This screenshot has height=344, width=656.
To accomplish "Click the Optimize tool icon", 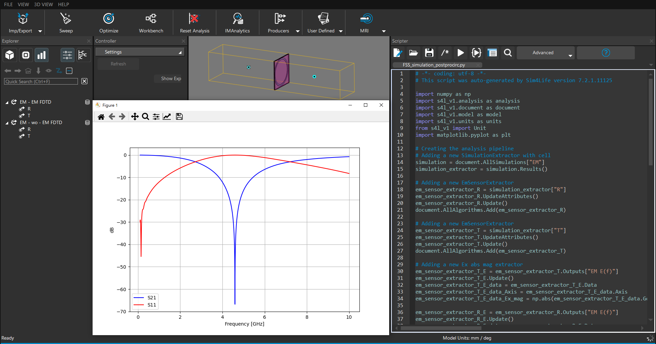I will coord(109,19).
